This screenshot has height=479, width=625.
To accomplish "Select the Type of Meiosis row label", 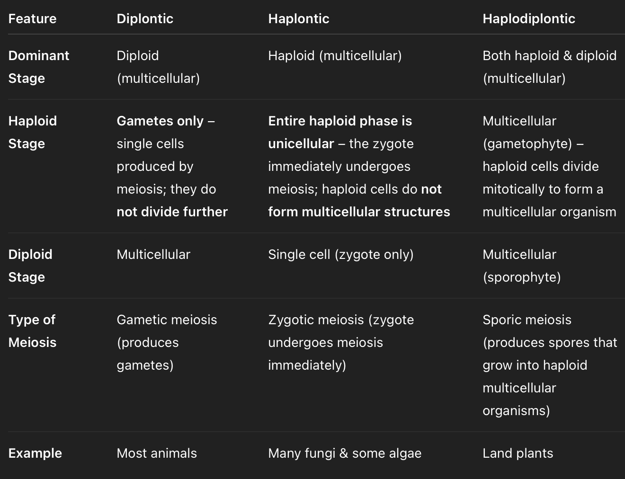I will [32, 331].
